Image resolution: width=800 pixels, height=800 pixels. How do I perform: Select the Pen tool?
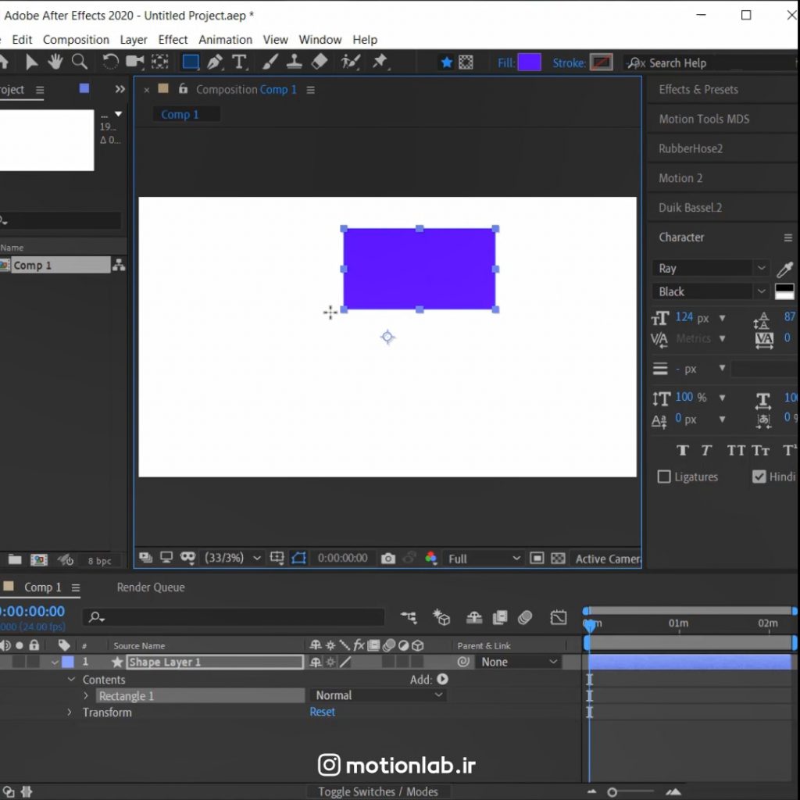[215, 62]
